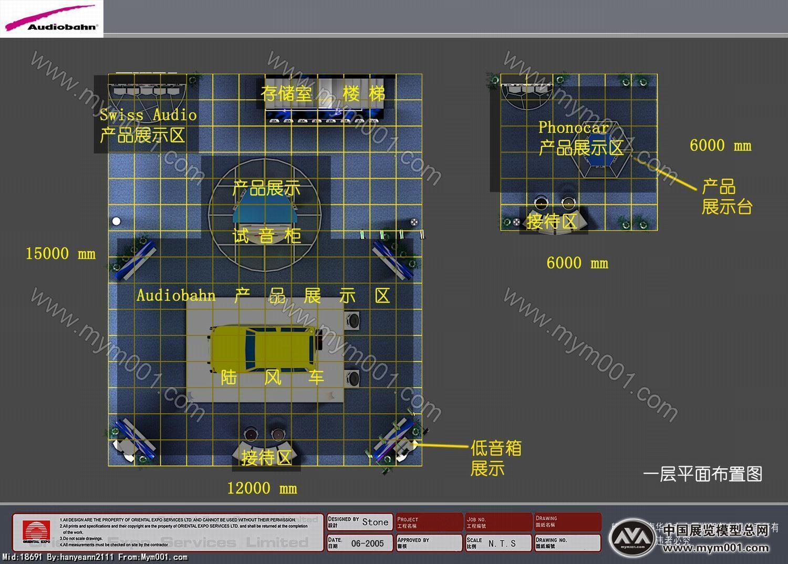Image resolution: width=788 pixels, height=564 pixels.
Task: Click '接待区' label in Phonocar booth
Action: [552, 221]
